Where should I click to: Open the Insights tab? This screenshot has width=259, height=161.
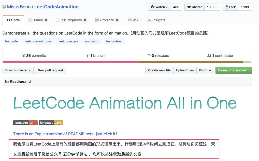[x=156, y=20]
